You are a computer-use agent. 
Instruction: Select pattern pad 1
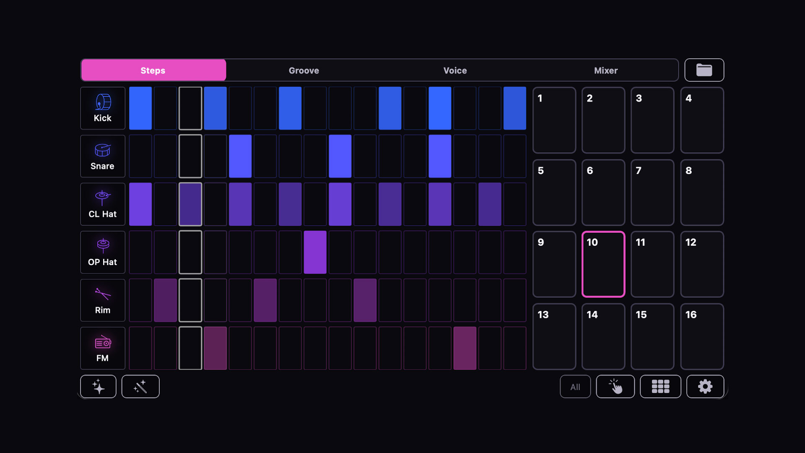554,120
